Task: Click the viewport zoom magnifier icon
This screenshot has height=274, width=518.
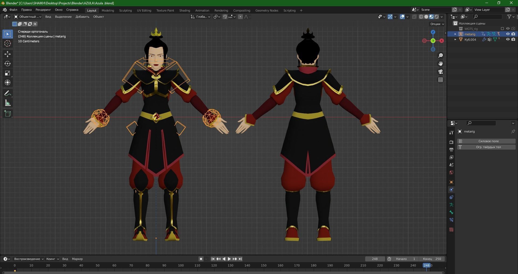Action: point(441,56)
